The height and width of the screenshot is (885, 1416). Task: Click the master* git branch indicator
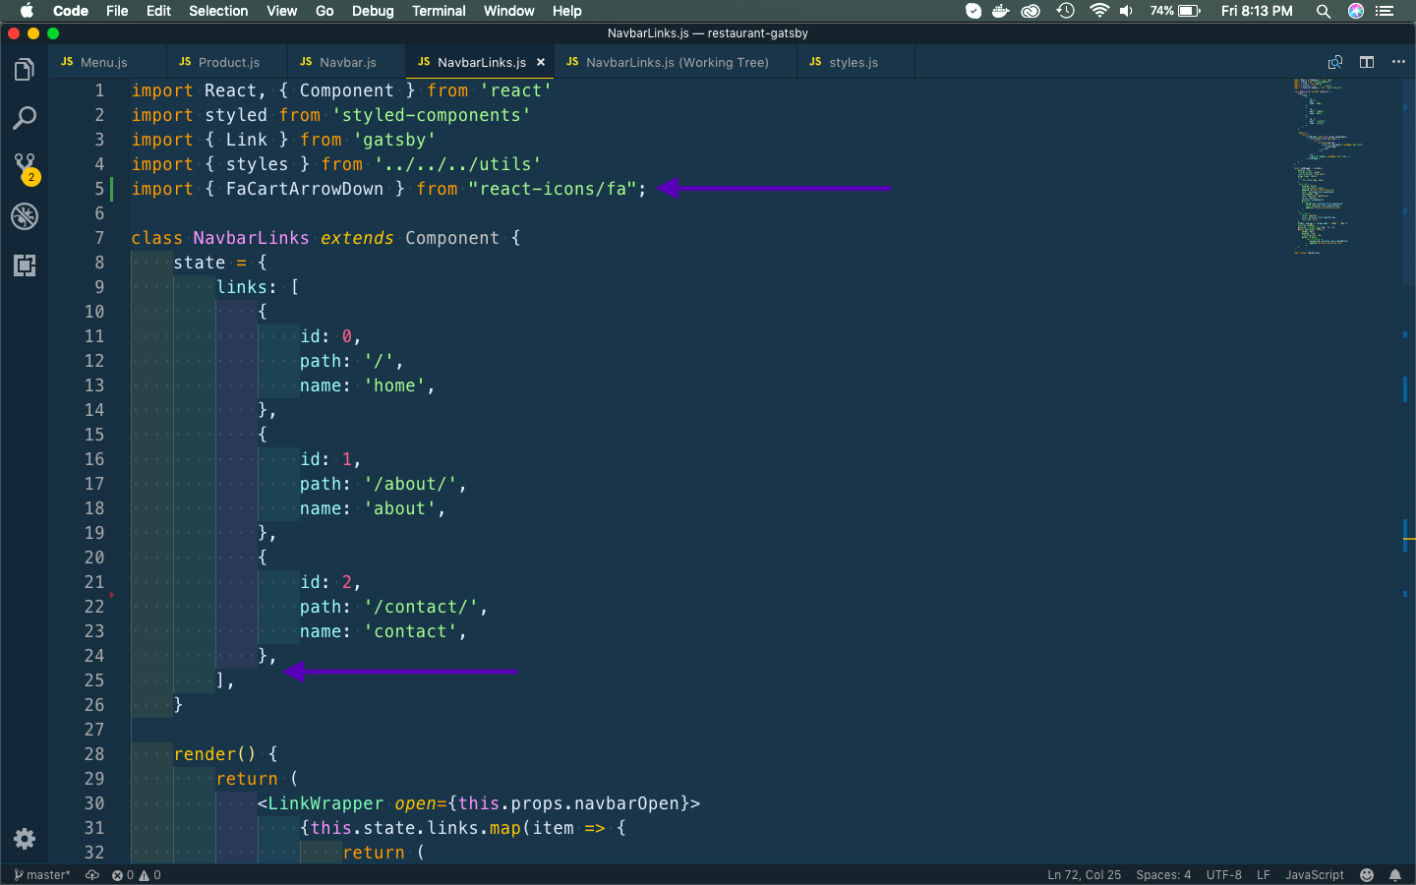pyautogui.click(x=42, y=874)
